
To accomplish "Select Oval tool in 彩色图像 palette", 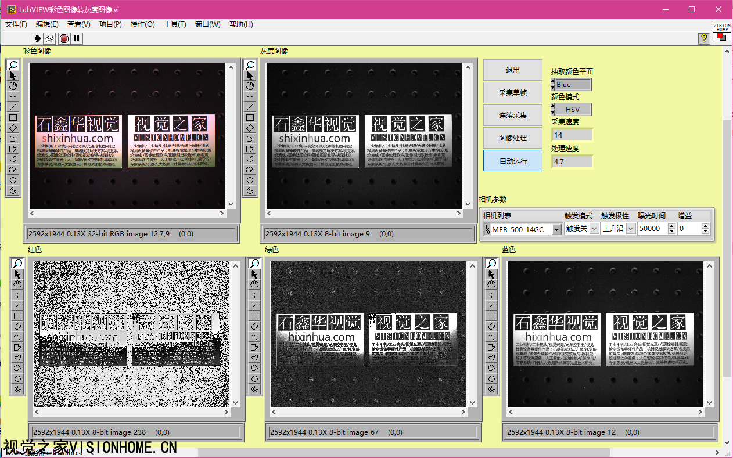I will [x=13, y=180].
